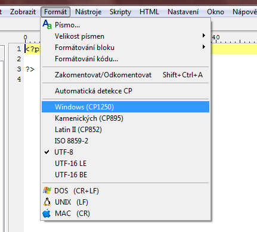257x232 pixels.
Task: Expand the Formátování bloku submenu arrow
Action: pos(203,47)
